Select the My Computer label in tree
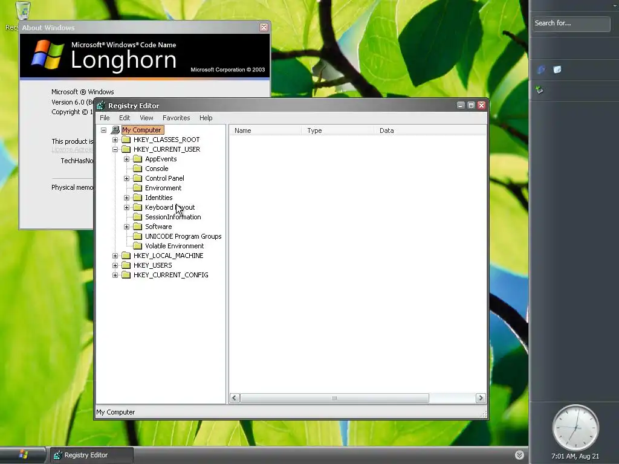 click(x=141, y=130)
